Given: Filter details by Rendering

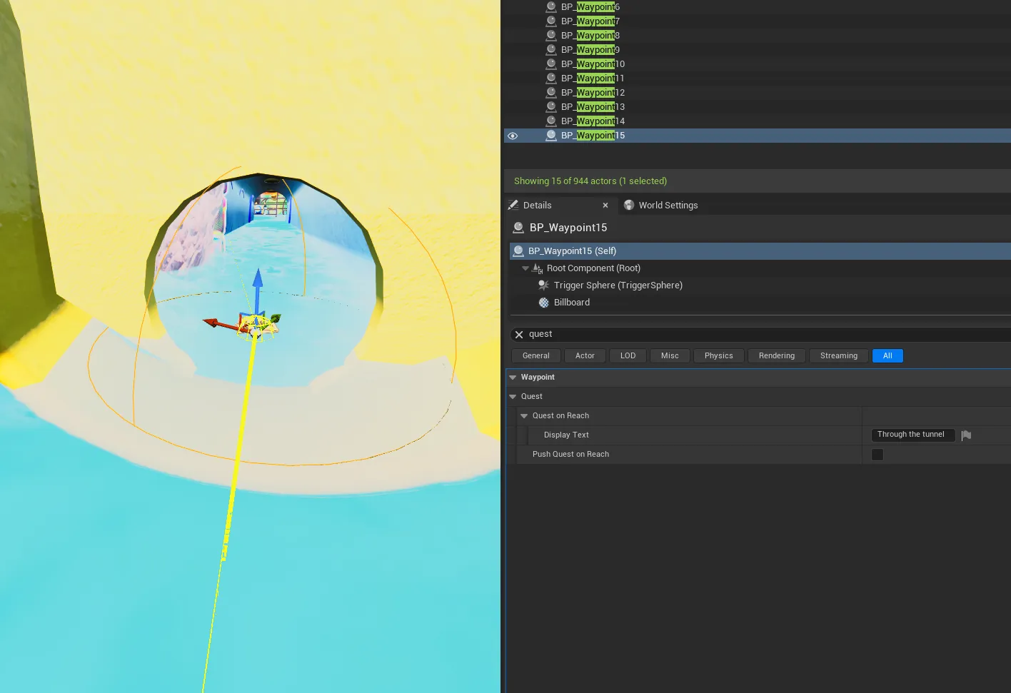Looking at the screenshot, I should (x=777, y=356).
